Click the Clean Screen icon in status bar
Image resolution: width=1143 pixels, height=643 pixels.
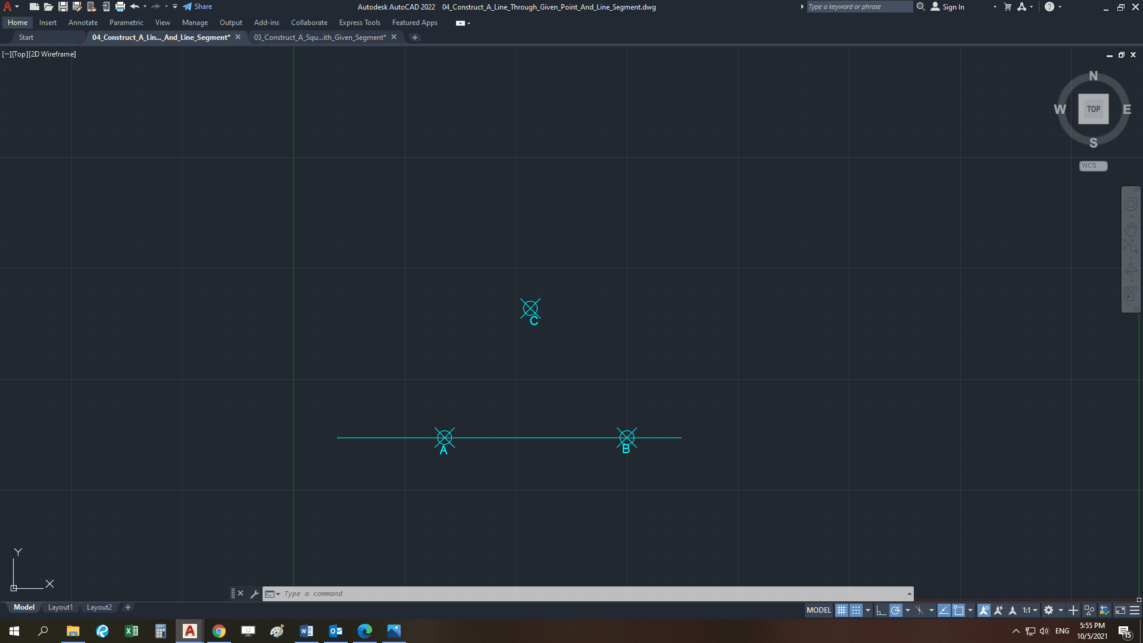pyautogui.click(x=1120, y=610)
